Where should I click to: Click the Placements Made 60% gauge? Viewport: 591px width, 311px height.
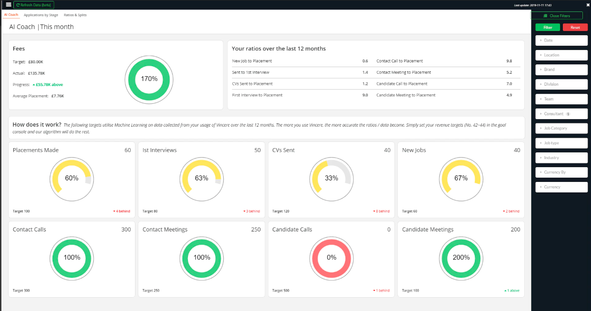click(72, 178)
